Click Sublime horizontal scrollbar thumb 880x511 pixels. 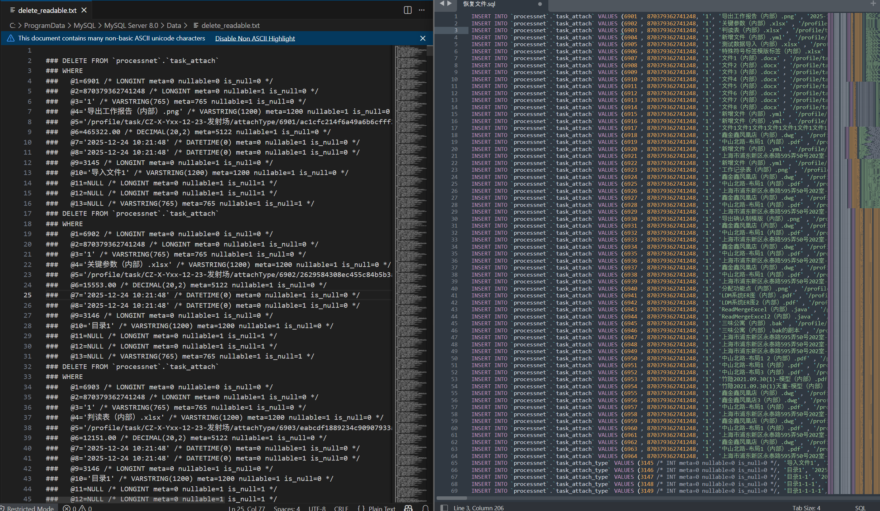pyautogui.click(x=452, y=498)
